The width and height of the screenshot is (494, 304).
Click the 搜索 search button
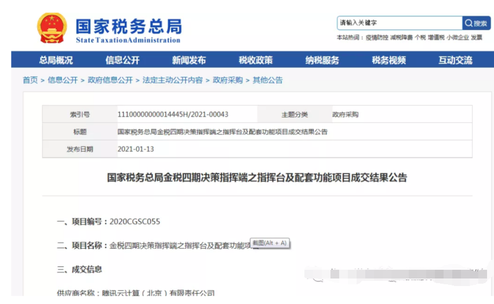476,23
